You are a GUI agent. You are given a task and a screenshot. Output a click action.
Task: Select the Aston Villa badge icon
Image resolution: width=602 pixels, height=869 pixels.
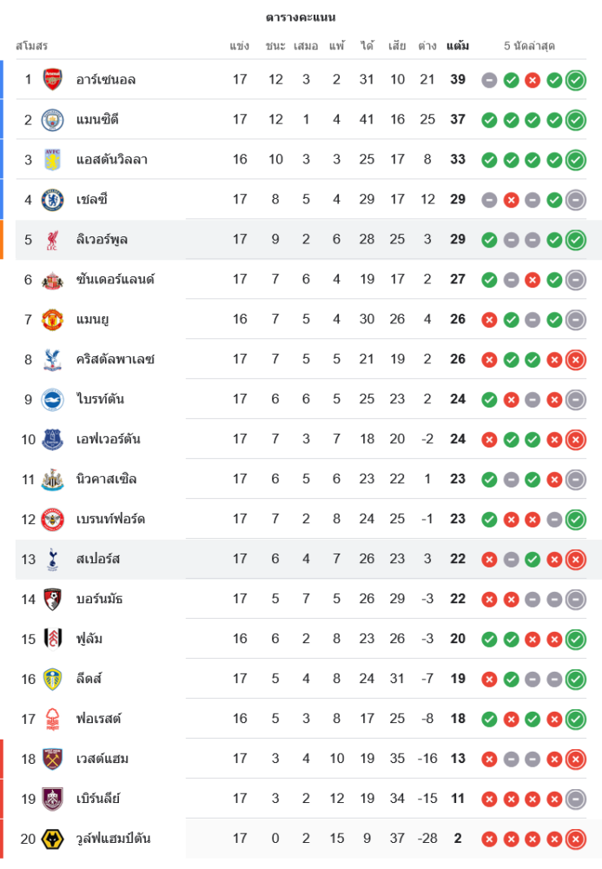(53, 160)
